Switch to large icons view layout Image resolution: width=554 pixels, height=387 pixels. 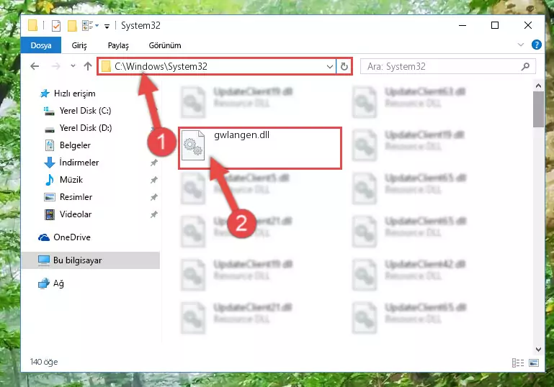[x=534, y=363]
